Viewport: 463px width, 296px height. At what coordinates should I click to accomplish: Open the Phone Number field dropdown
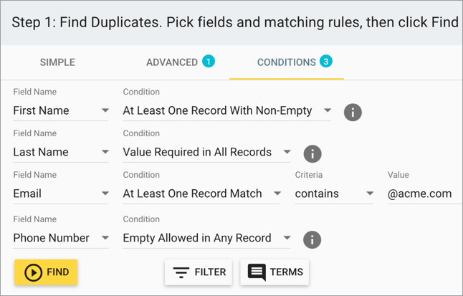tap(61, 238)
